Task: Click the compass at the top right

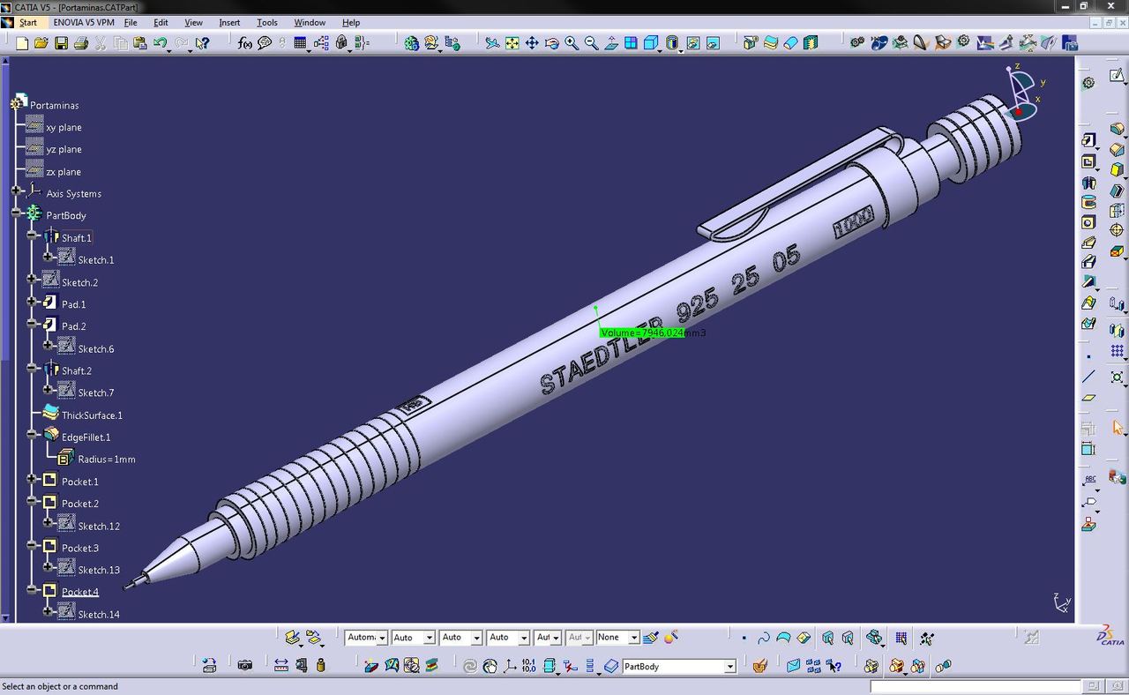Action: [x=1021, y=92]
